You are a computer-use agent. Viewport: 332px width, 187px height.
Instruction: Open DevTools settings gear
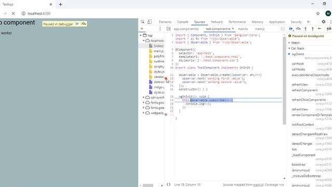324,22
